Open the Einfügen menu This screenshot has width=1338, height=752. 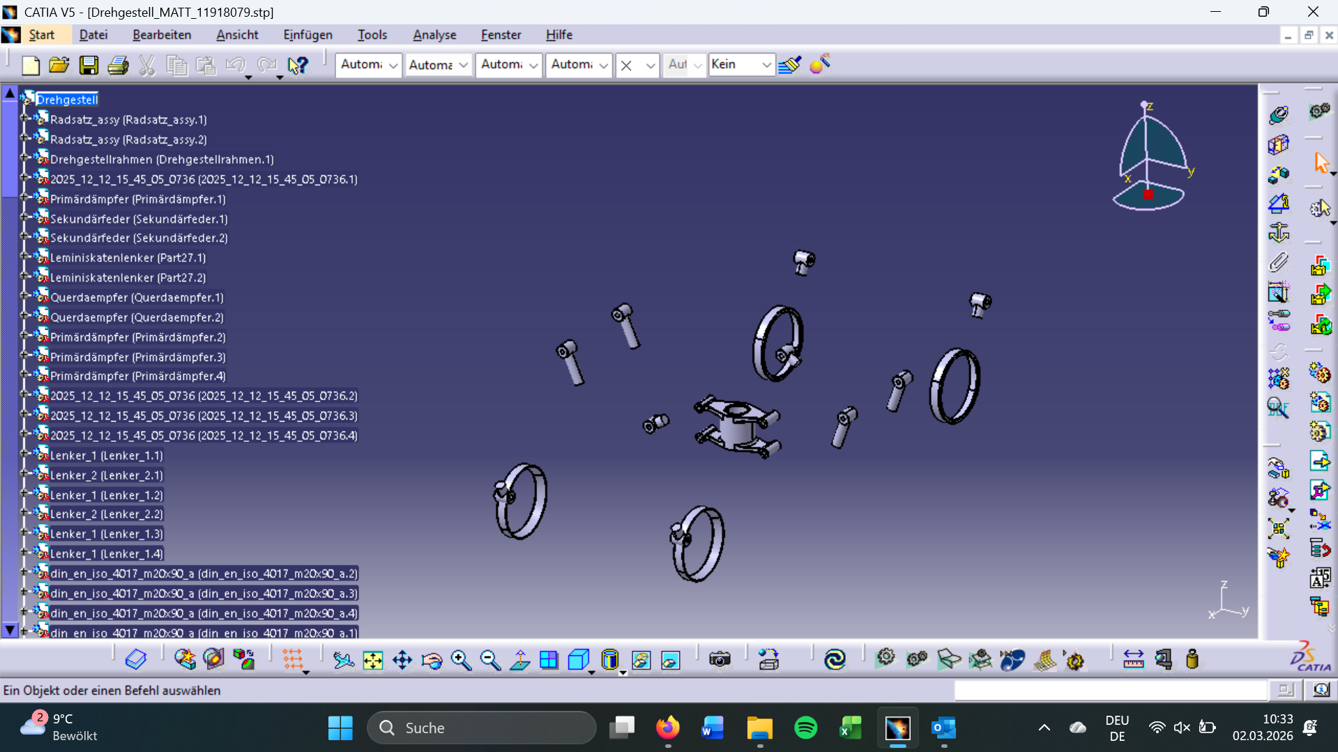click(x=307, y=35)
